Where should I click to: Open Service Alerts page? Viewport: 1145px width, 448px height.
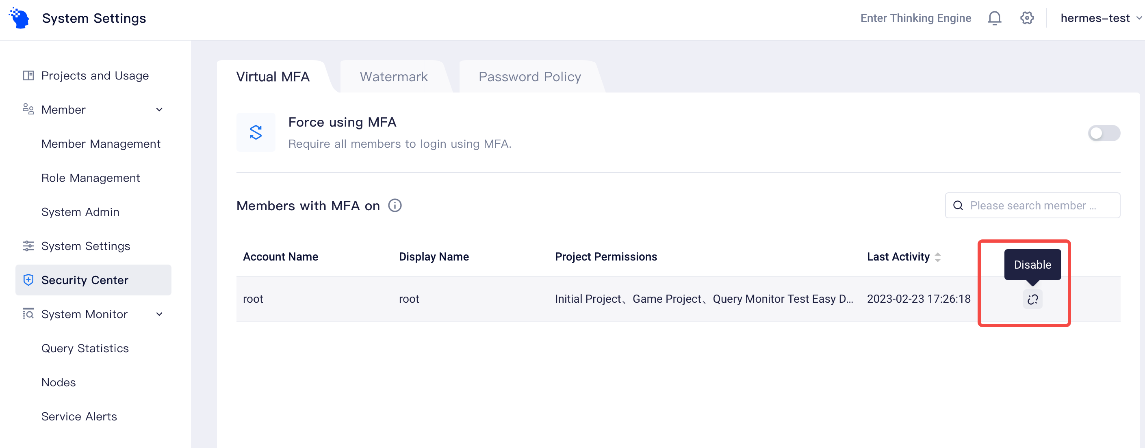[79, 416]
